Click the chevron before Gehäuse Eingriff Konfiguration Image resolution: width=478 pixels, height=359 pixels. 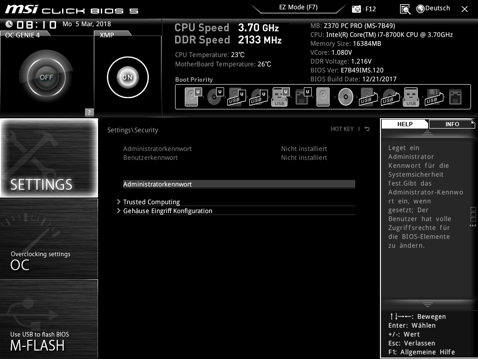pos(119,211)
